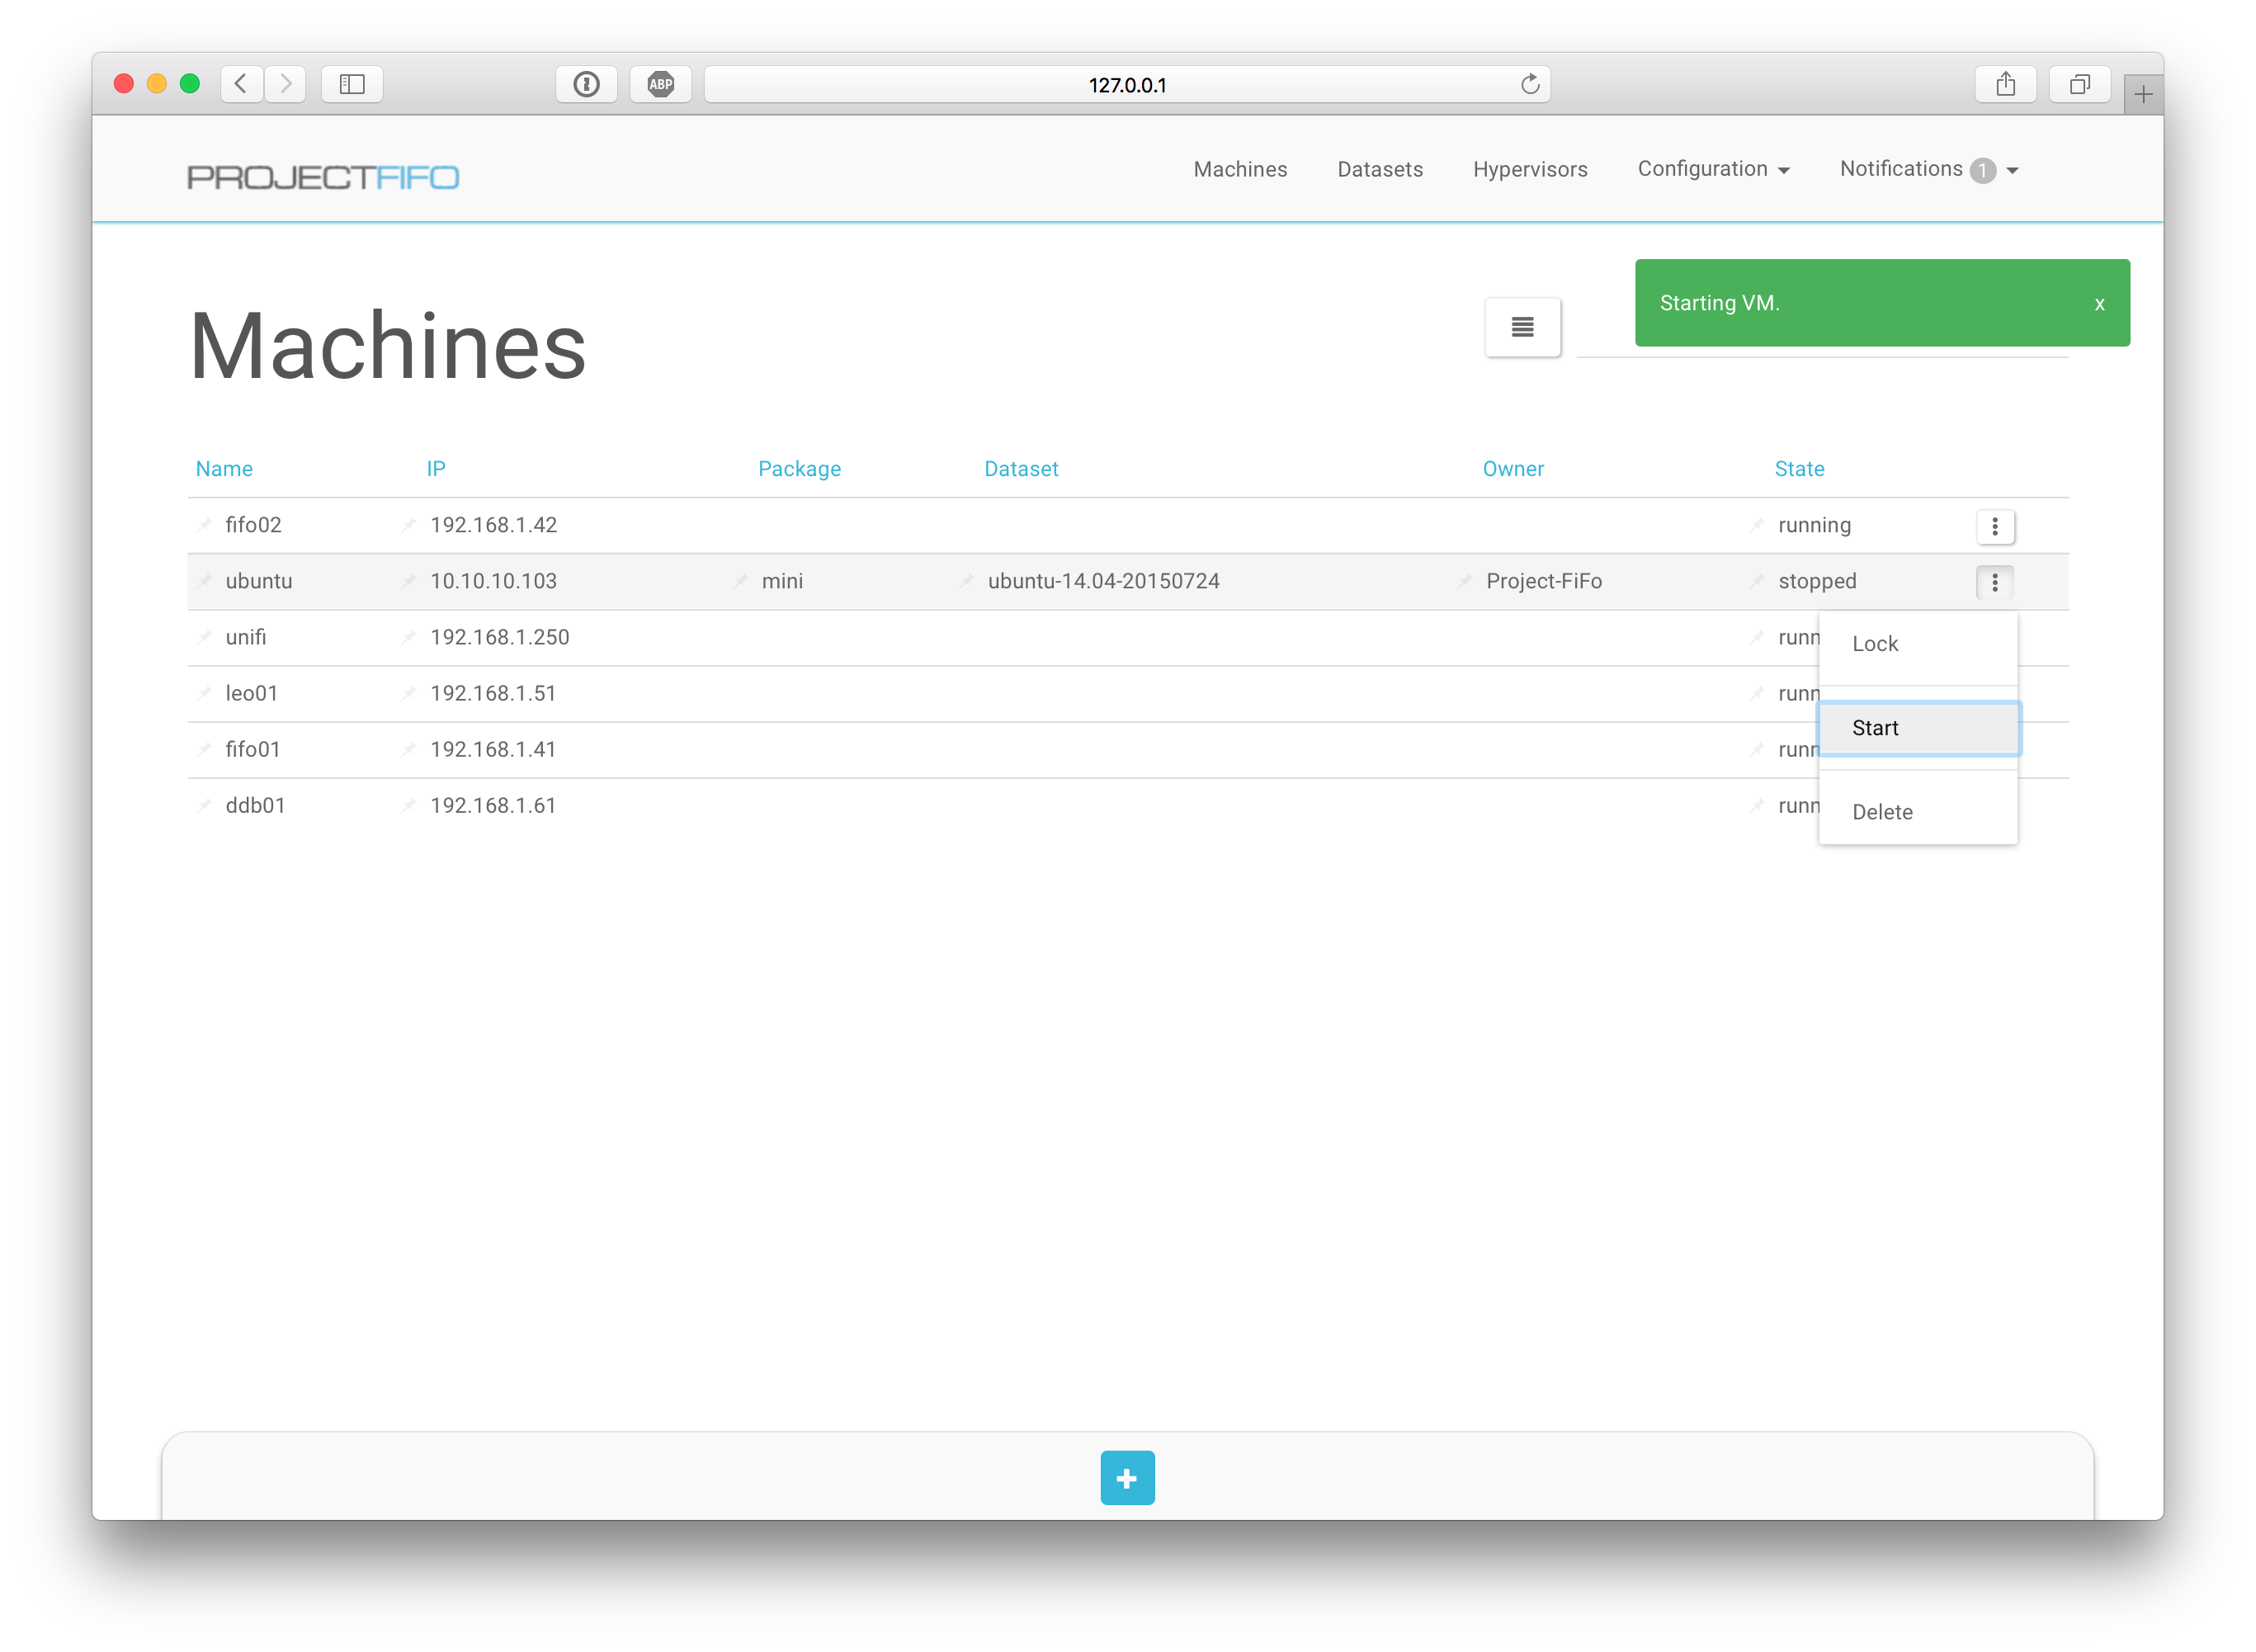
Task: Go to the Hypervisors page
Action: coord(1529,169)
